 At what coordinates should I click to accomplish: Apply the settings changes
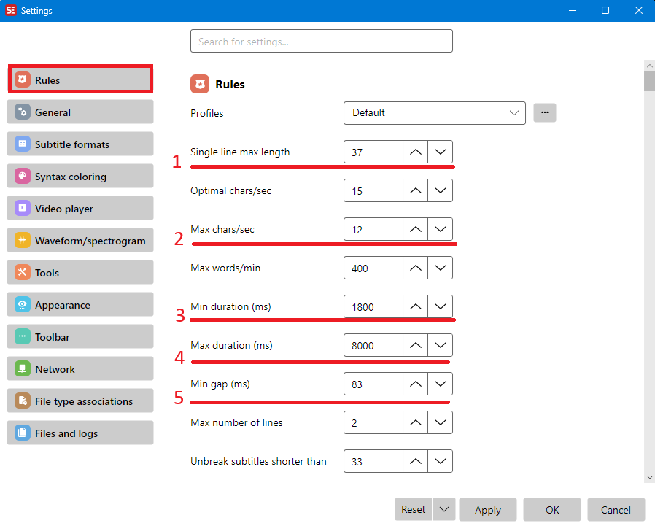[487, 510]
